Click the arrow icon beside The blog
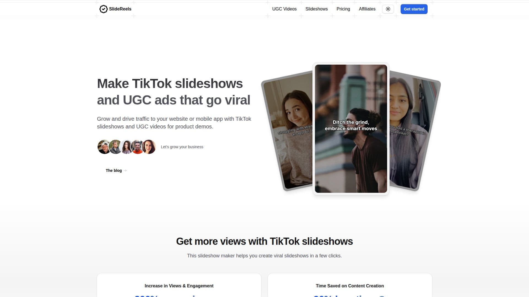This screenshot has width=529, height=297. [x=125, y=170]
